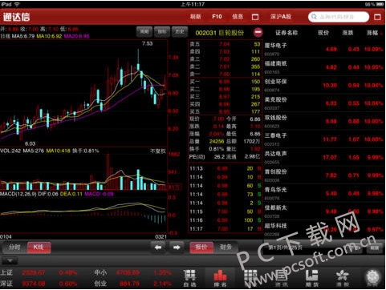Viewport: 386px width, 290px height.
Task: Select the 佳都新太 row
Action: click(324, 211)
